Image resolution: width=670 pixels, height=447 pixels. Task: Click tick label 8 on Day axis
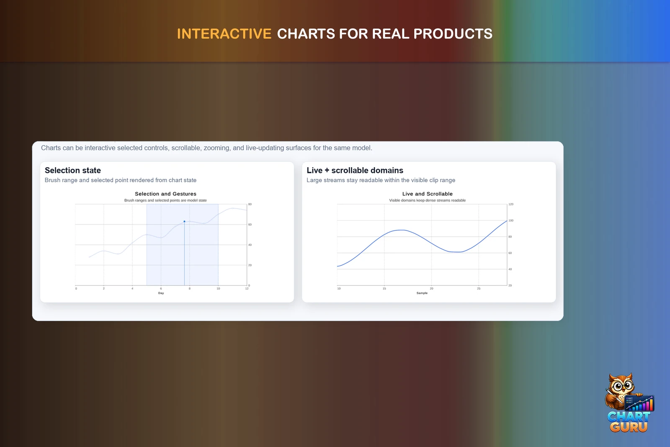click(190, 289)
